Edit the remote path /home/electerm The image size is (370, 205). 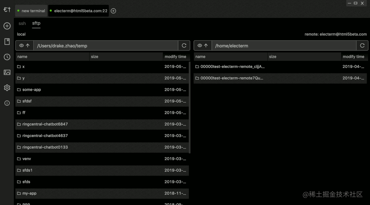point(284,46)
